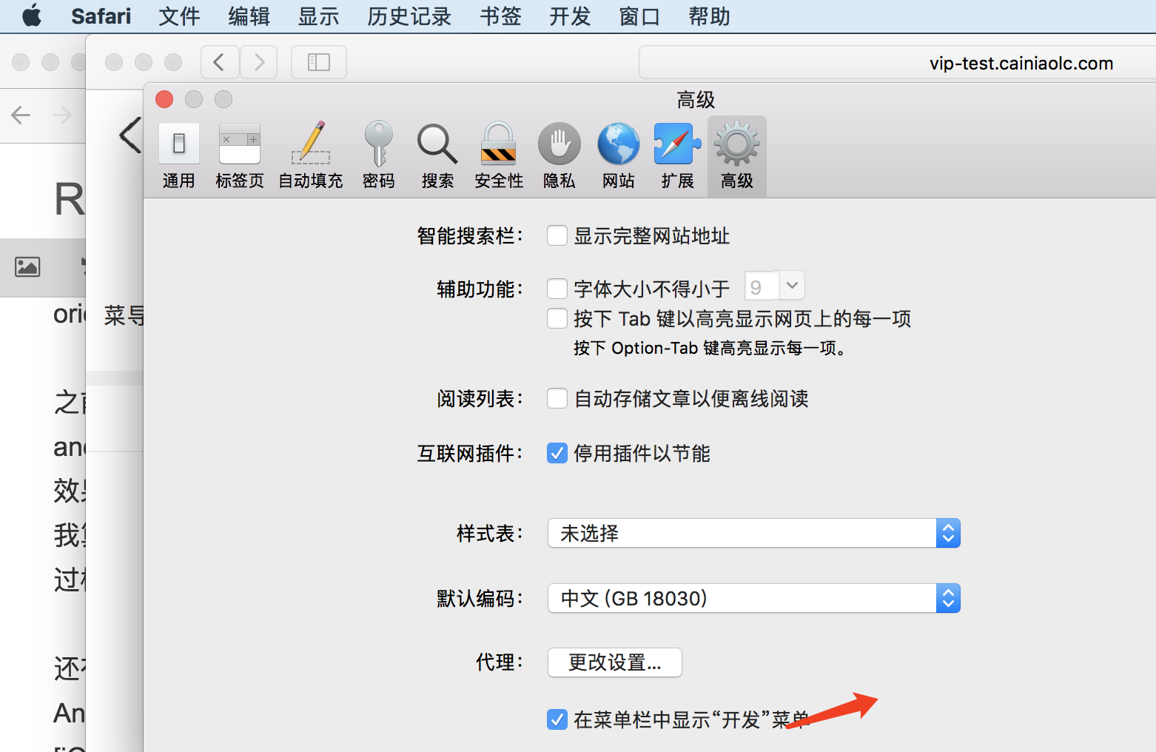
Task: Click the 更改设置… proxy button
Action: pyautogui.click(x=614, y=662)
